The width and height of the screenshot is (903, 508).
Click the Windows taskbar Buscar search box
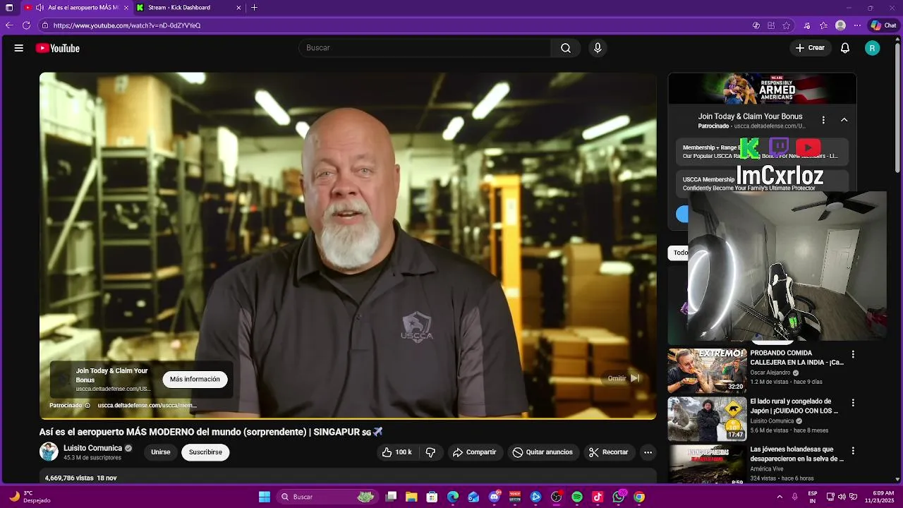click(327, 497)
